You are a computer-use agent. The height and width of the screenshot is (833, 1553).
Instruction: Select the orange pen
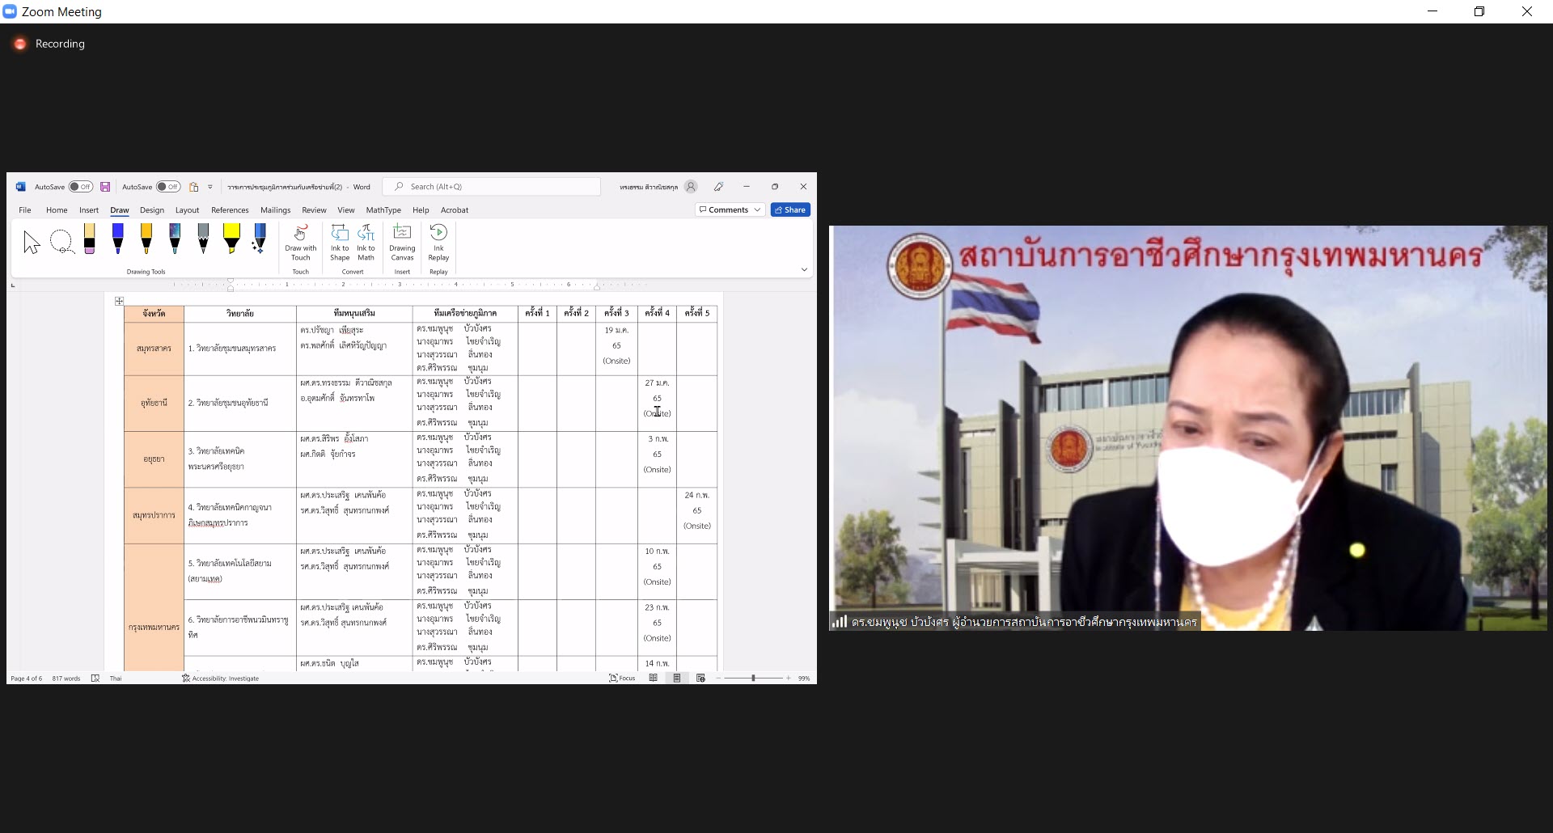(146, 239)
